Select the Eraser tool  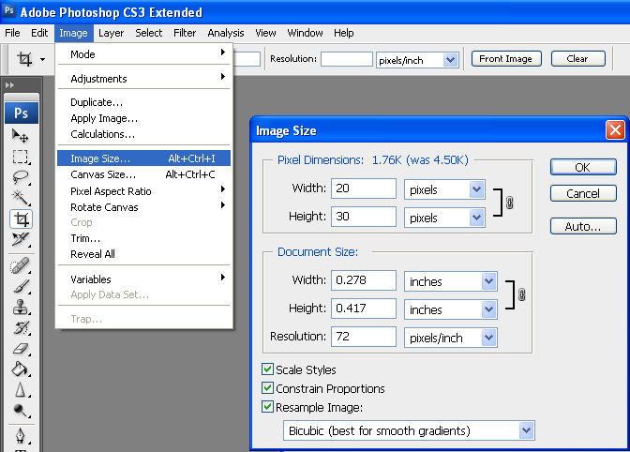click(20, 349)
